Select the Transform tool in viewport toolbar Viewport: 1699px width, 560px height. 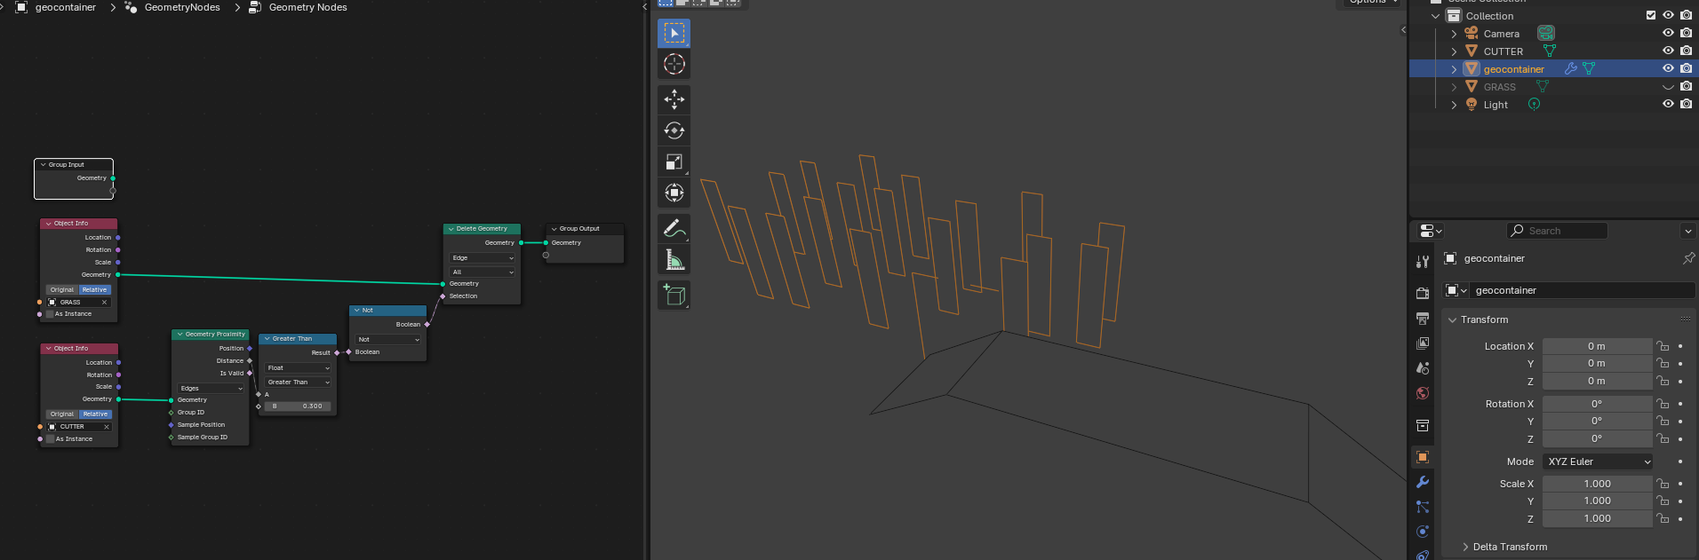click(x=674, y=193)
